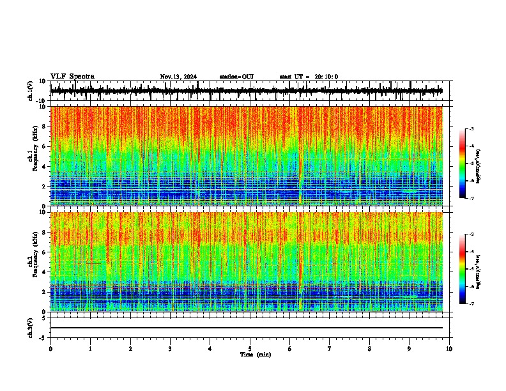
Task: Click the ch.2 colorbar 'log(PSD)' unit label
Action: [x=479, y=272]
